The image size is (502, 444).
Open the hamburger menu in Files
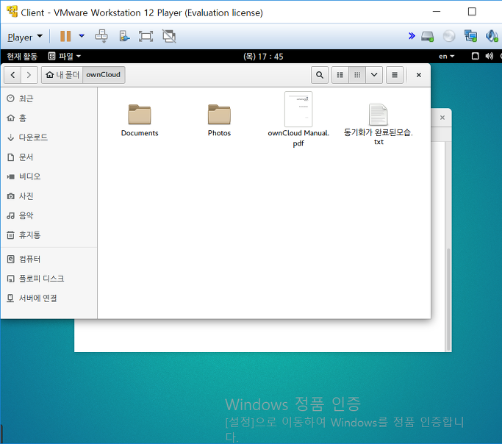(395, 75)
